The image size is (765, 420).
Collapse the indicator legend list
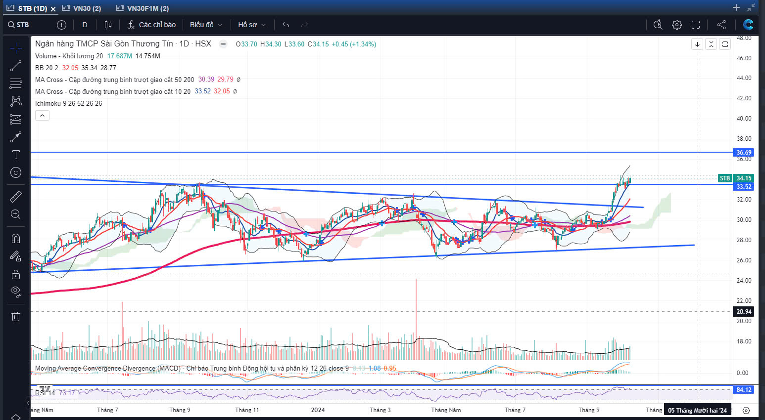(x=42, y=116)
